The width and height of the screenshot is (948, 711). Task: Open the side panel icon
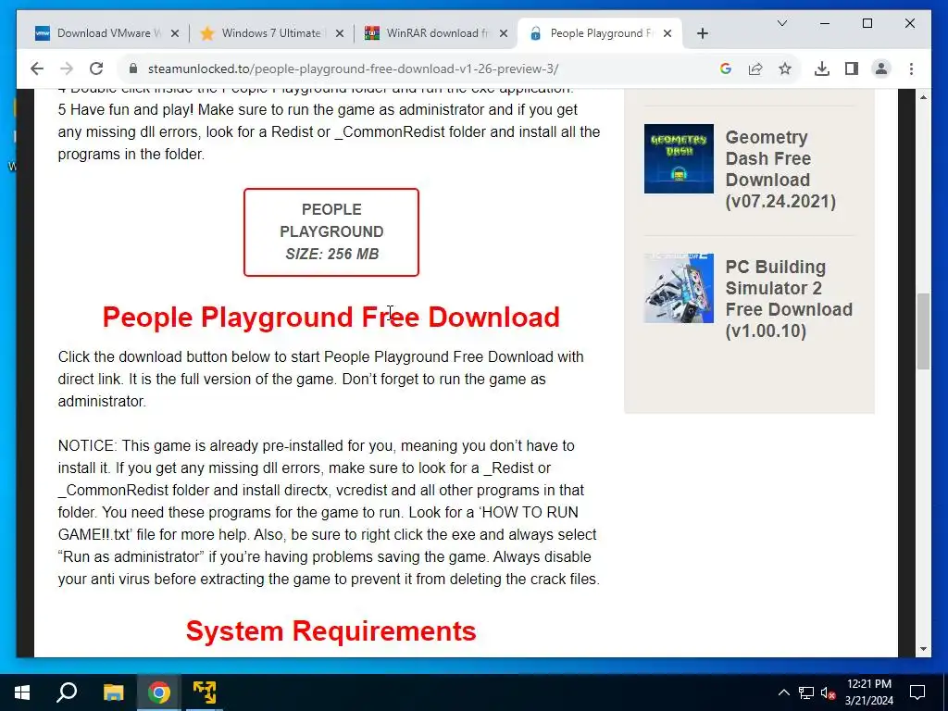(852, 69)
